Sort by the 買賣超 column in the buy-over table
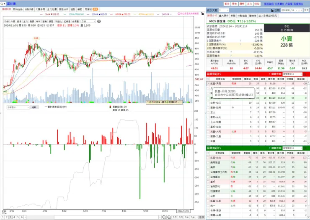This screenshot has height=220, width=310. point(247,79)
